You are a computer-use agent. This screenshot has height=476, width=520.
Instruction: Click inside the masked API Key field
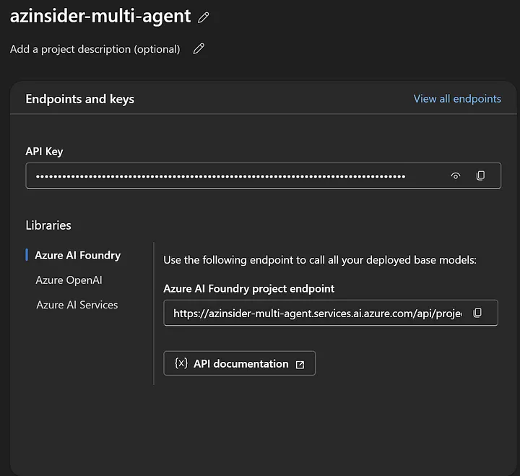pos(221,176)
